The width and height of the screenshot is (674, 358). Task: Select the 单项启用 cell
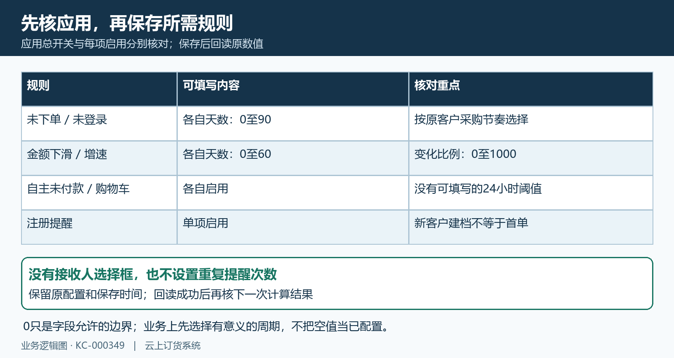pyautogui.click(x=293, y=227)
